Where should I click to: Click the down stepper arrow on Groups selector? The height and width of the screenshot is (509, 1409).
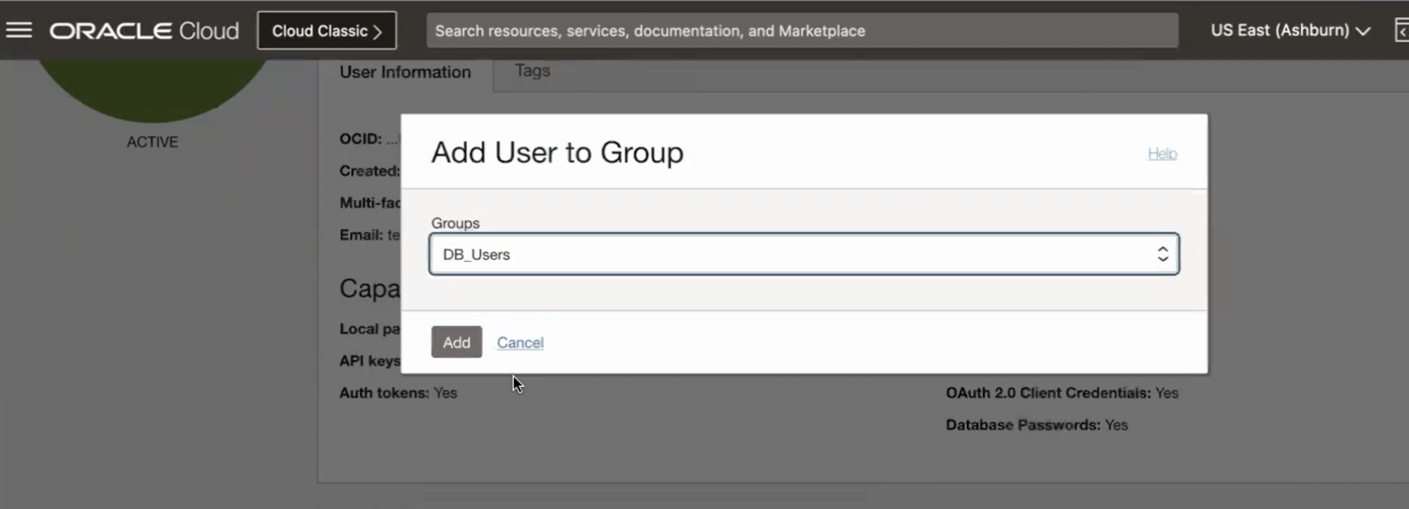[x=1163, y=260]
